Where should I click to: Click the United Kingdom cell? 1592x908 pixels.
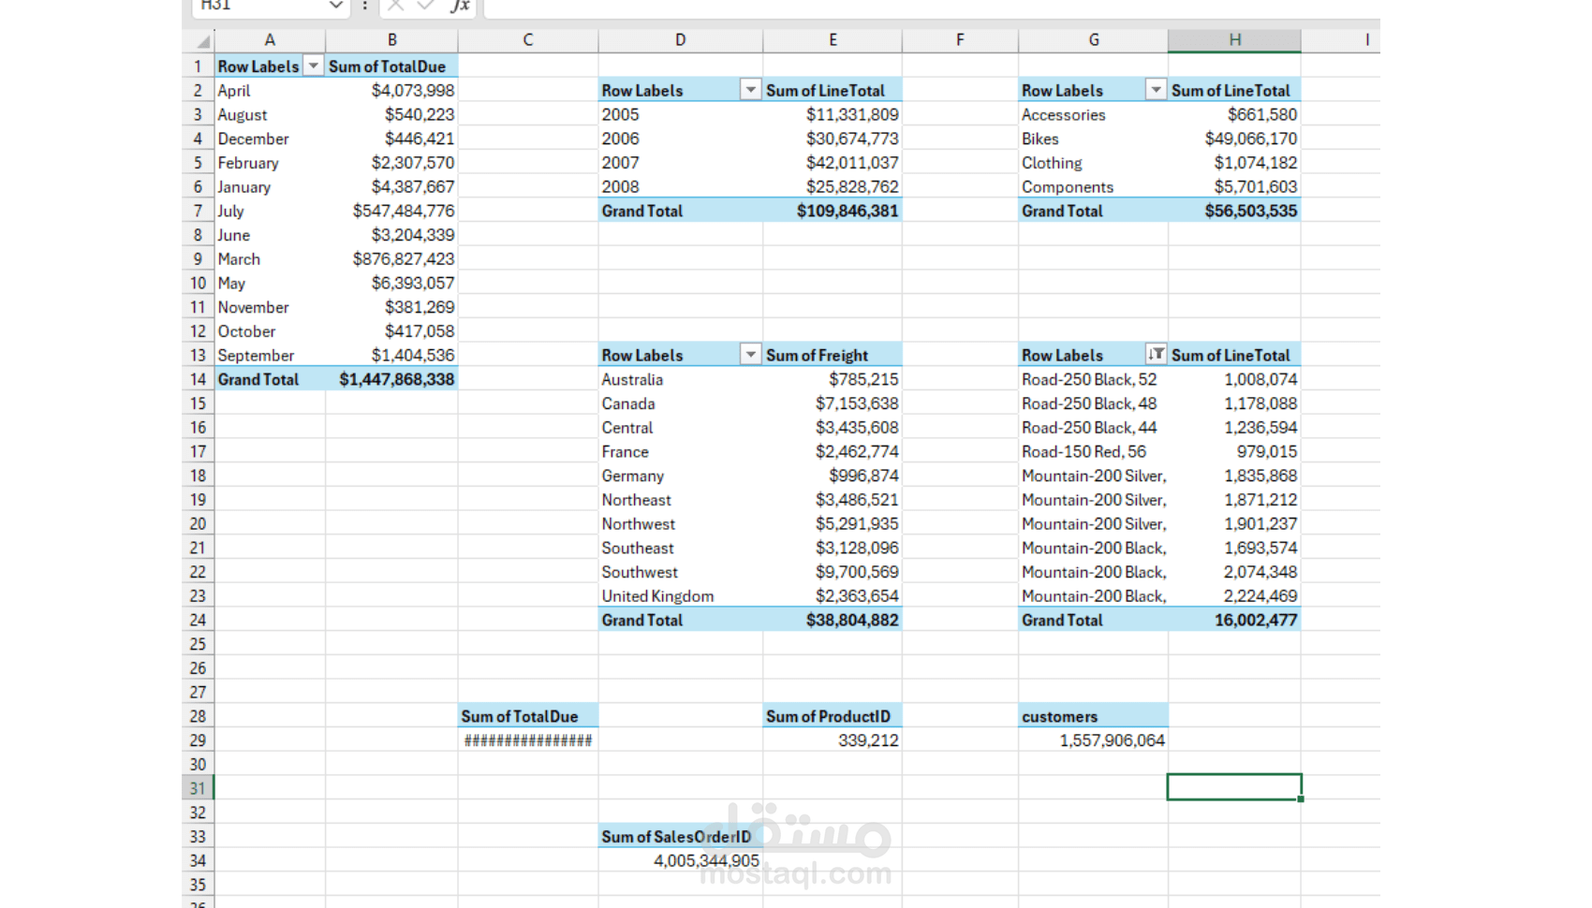point(680,596)
